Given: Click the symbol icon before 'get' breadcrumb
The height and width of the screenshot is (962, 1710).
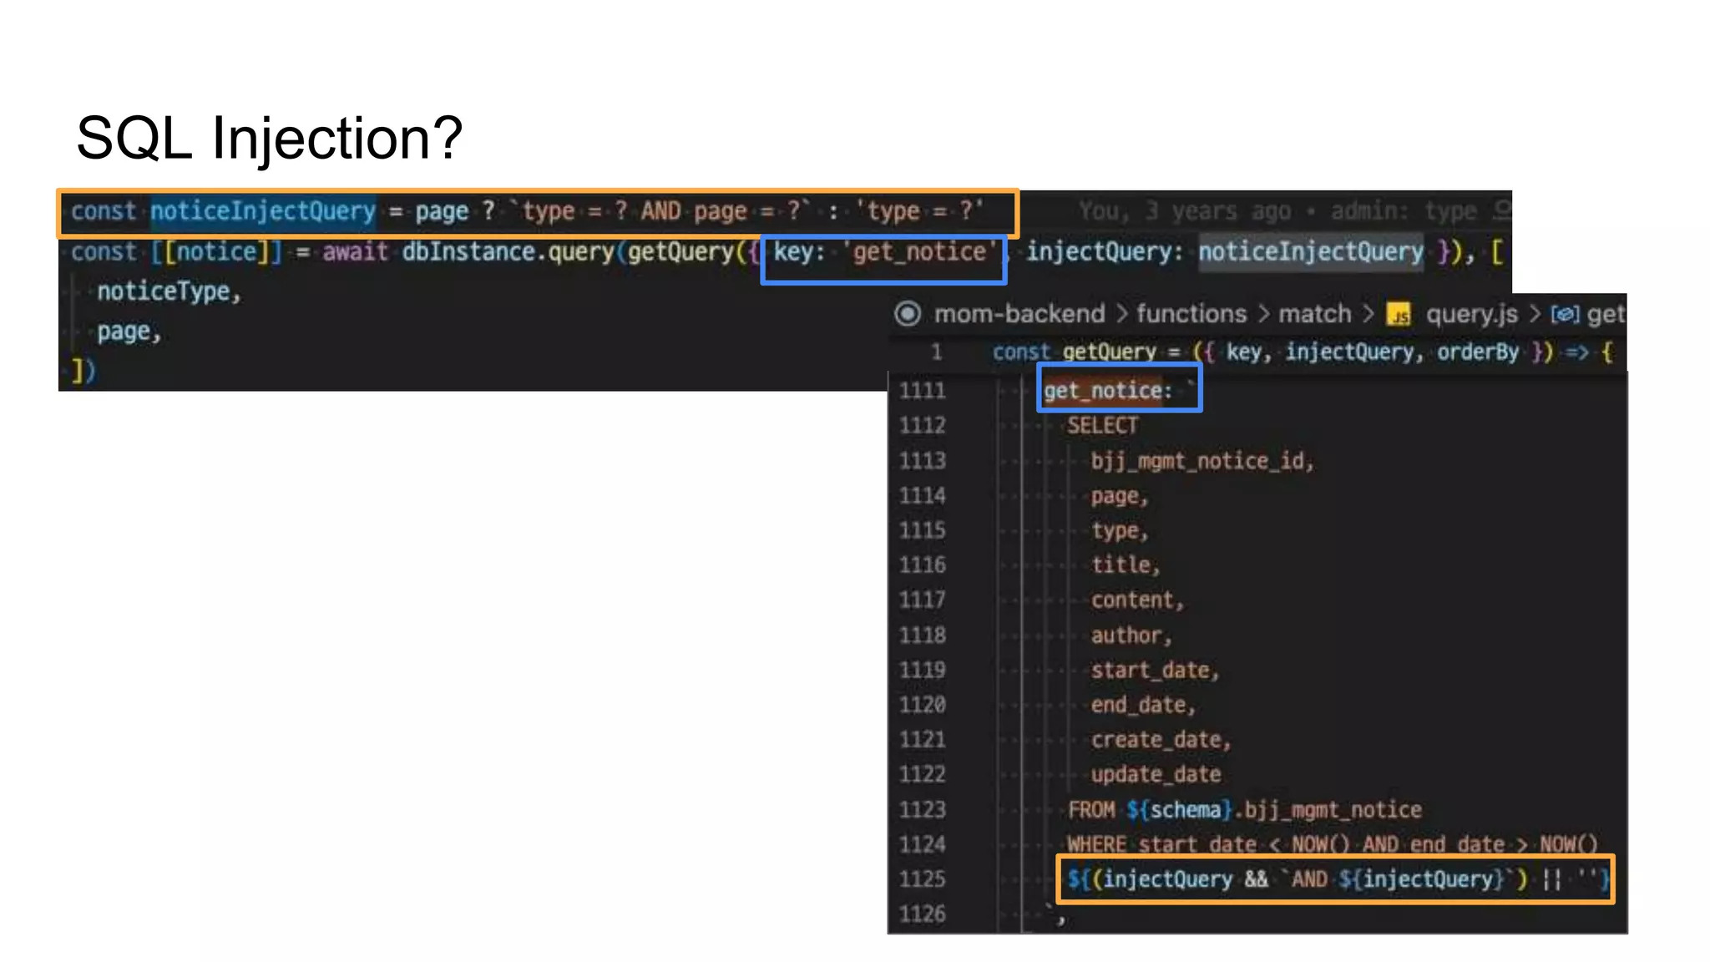Looking at the screenshot, I should tap(1565, 314).
